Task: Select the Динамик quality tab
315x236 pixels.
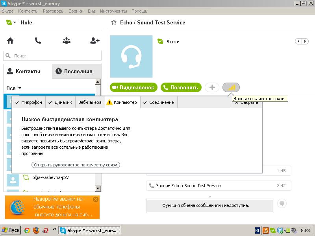Action: (x=60, y=102)
